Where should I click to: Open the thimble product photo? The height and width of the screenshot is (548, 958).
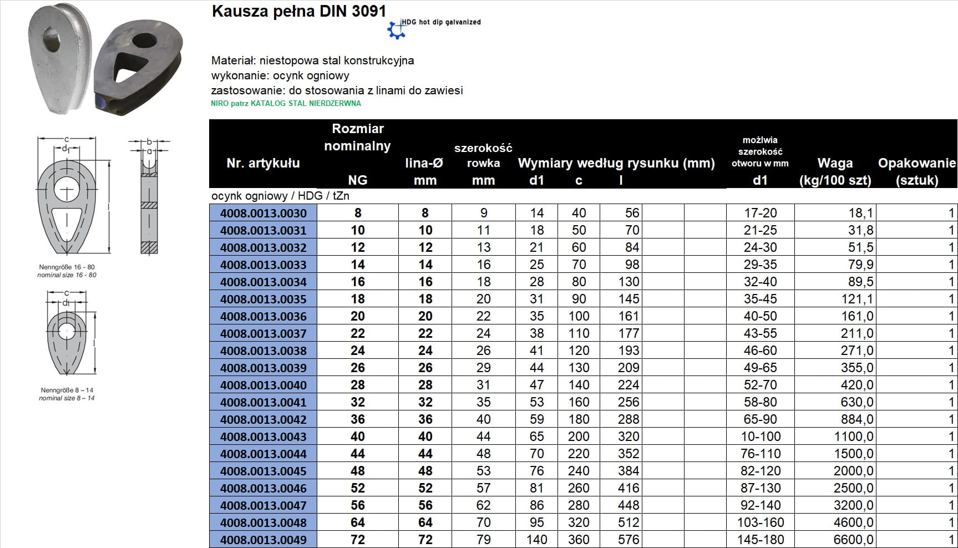tap(105, 59)
